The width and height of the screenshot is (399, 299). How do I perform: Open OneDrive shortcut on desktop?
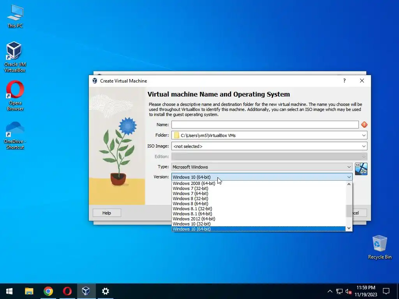point(15,135)
